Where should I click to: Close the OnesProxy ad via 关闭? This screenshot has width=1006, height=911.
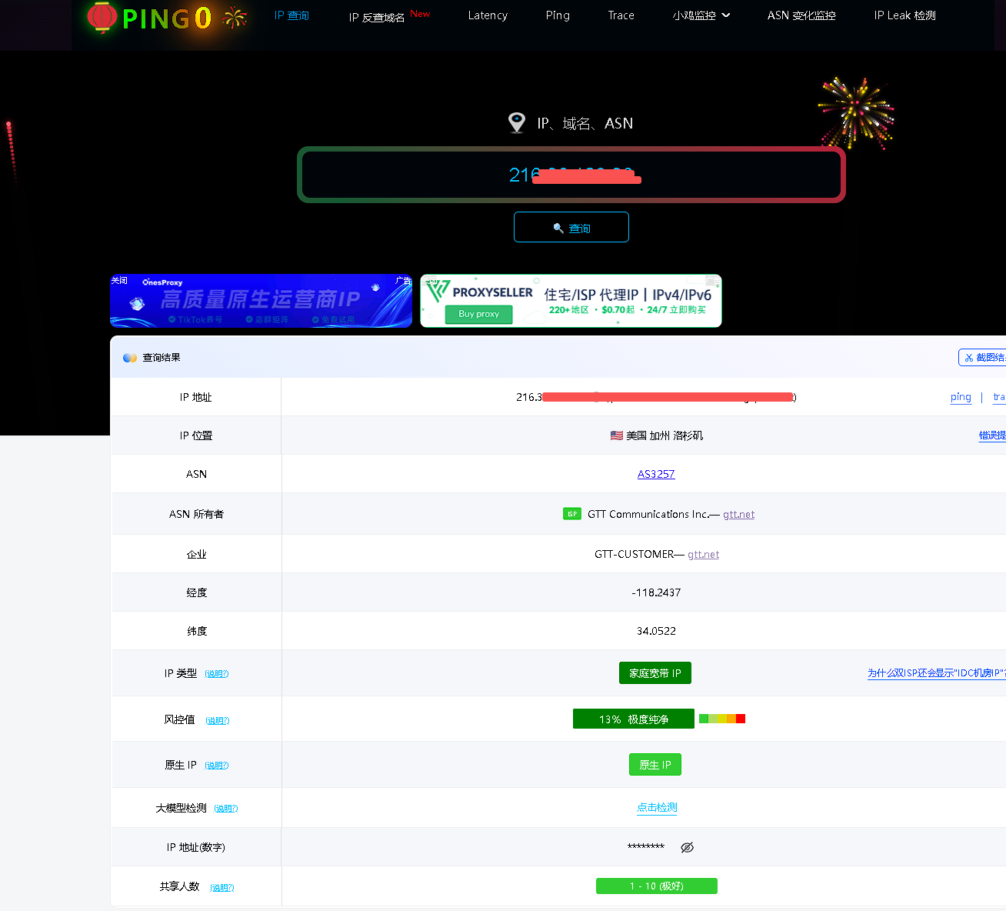[x=119, y=281]
